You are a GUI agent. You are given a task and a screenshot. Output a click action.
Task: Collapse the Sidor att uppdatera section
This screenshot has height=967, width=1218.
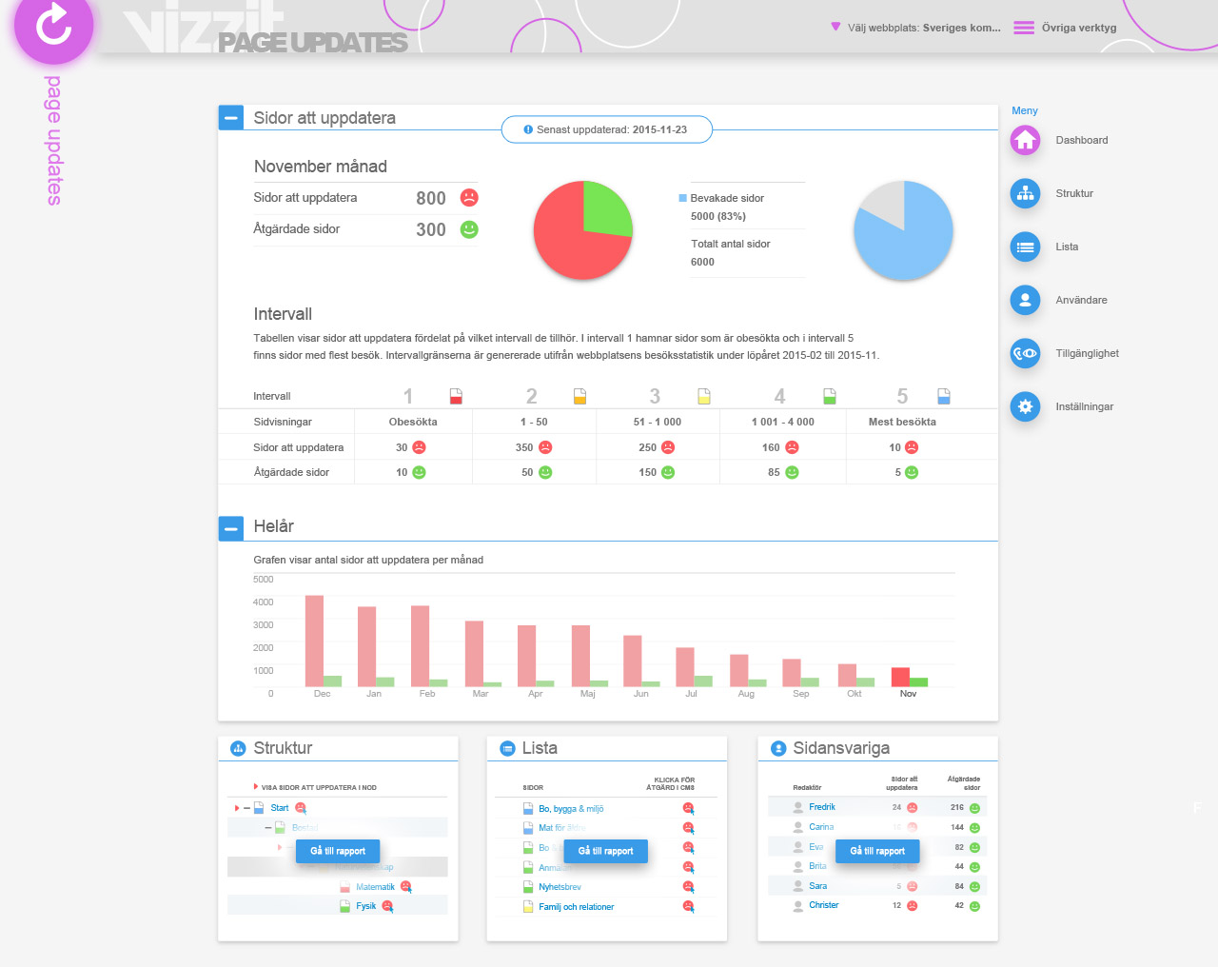[x=231, y=117]
